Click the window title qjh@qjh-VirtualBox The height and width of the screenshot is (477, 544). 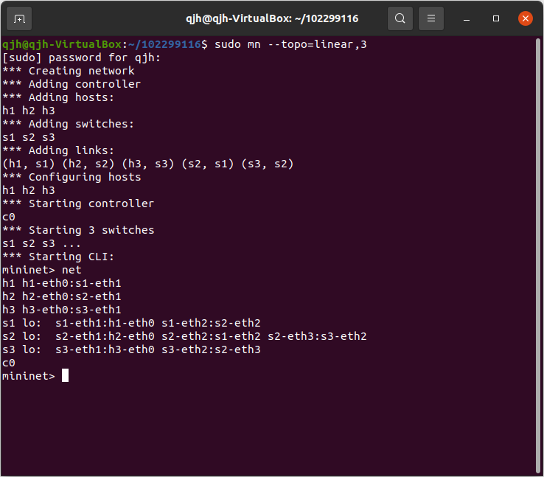(271, 18)
